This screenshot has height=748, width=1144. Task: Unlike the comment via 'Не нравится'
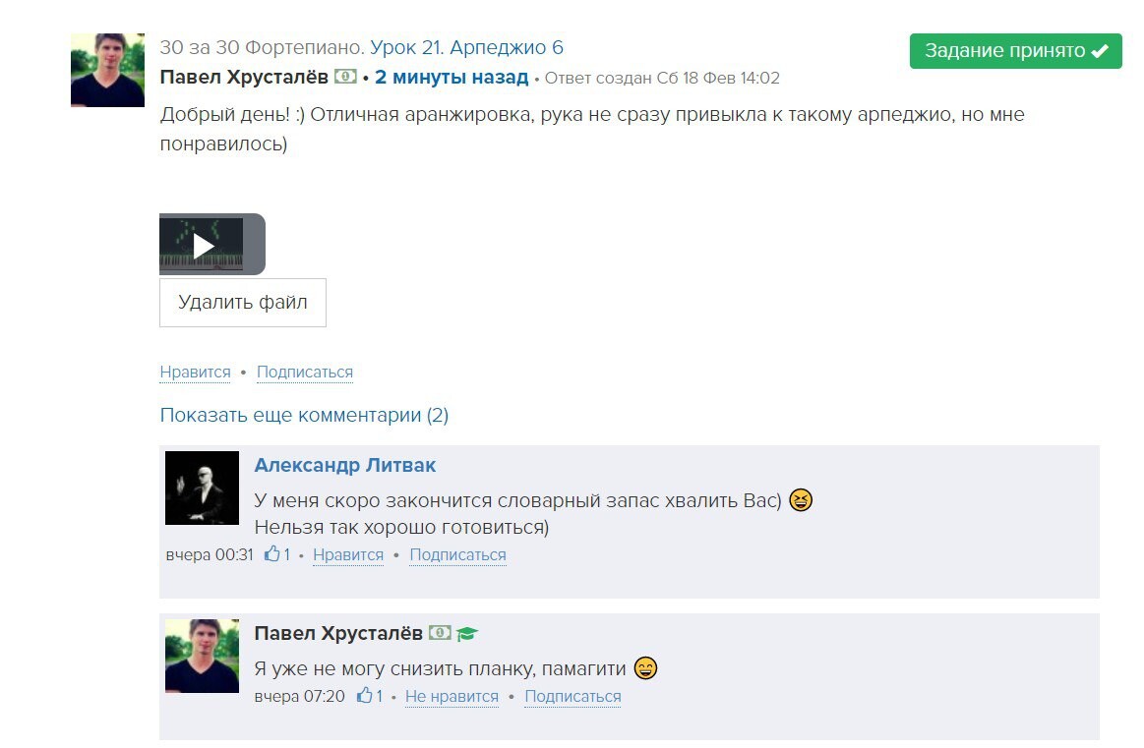(452, 696)
